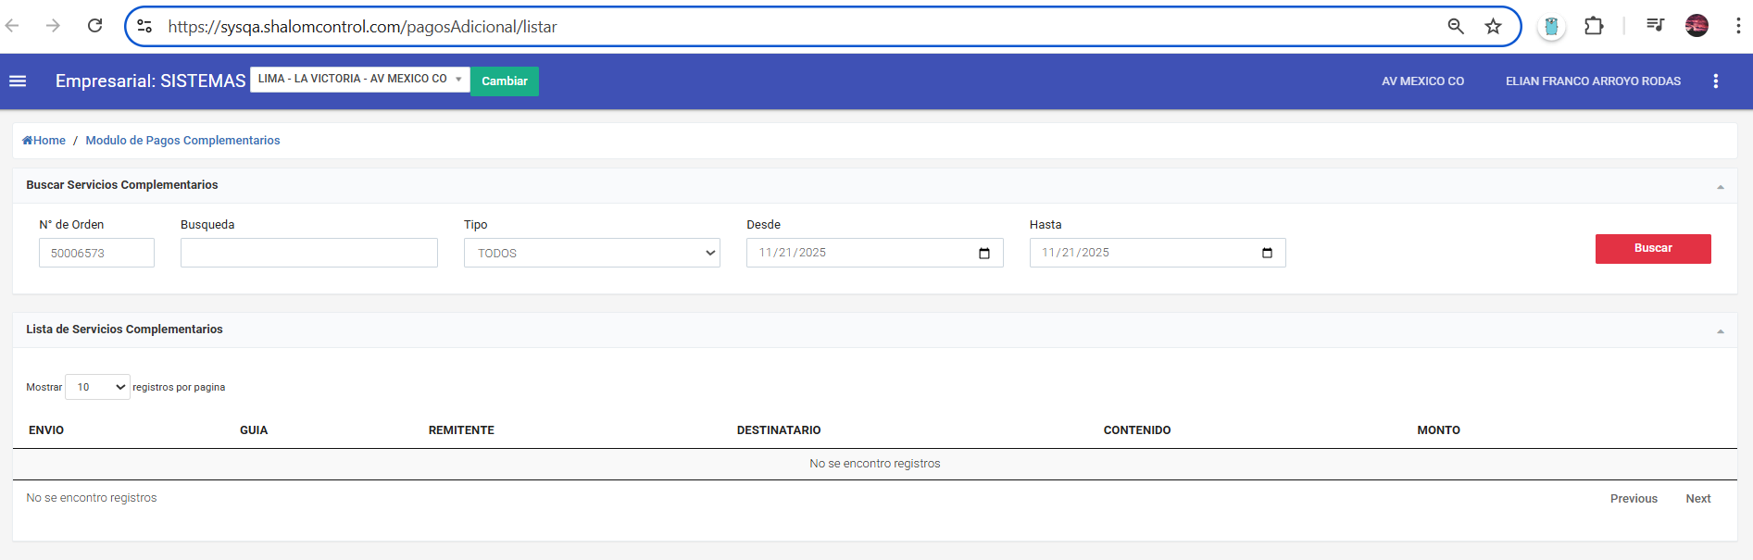Open calendar picker in Hasta field
The width and height of the screenshot is (1753, 560).
coord(1266,254)
